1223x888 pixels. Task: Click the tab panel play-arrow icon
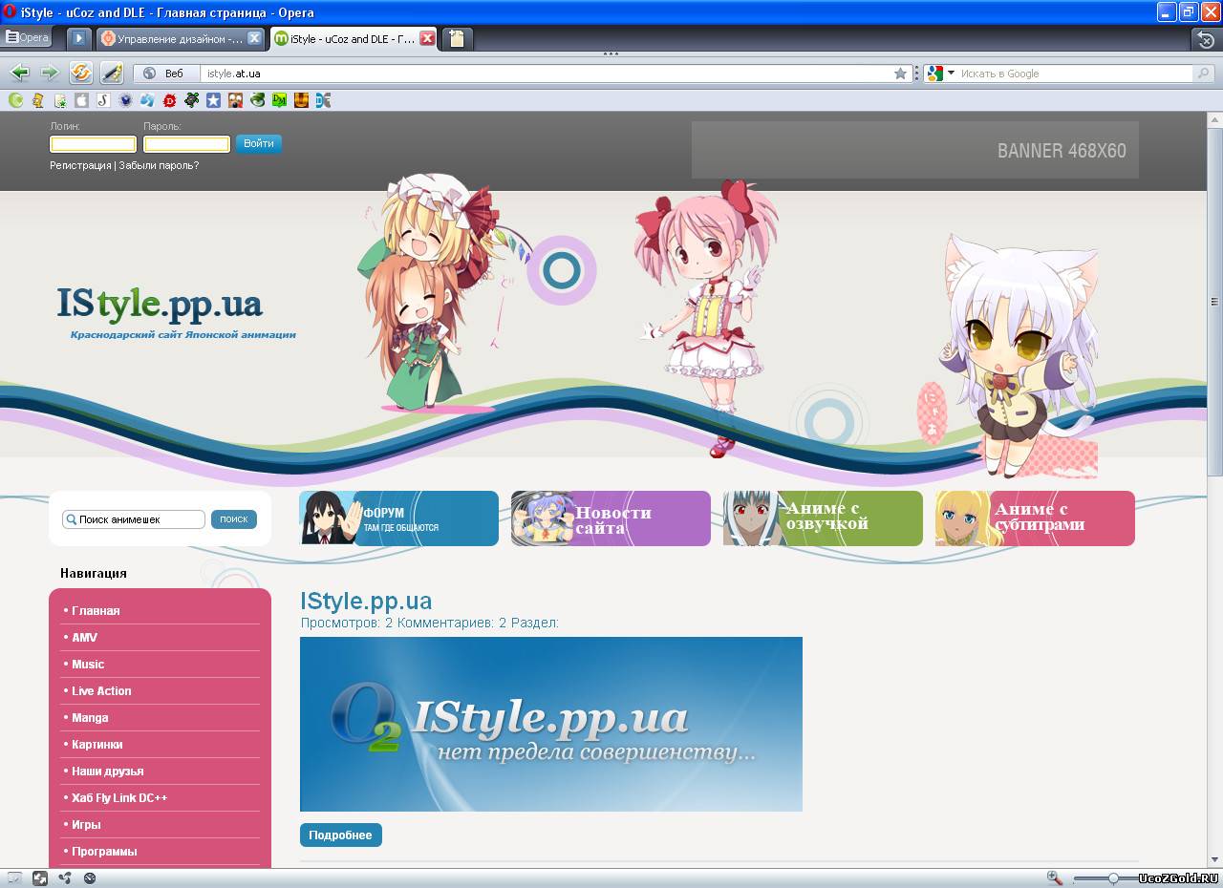(x=79, y=38)
